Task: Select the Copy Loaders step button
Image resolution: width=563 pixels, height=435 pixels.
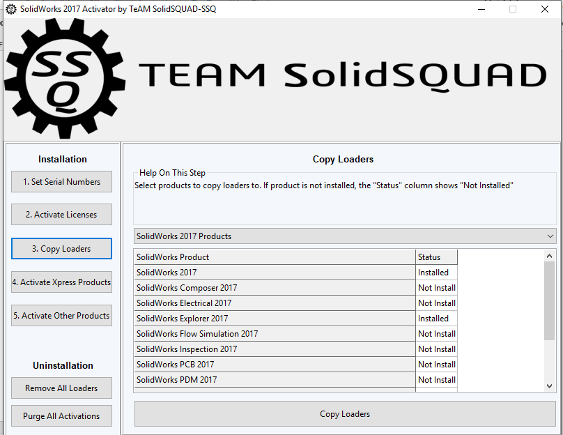Action: pos(61,249)
